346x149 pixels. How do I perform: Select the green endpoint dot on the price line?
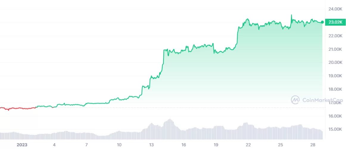(322, 22)
